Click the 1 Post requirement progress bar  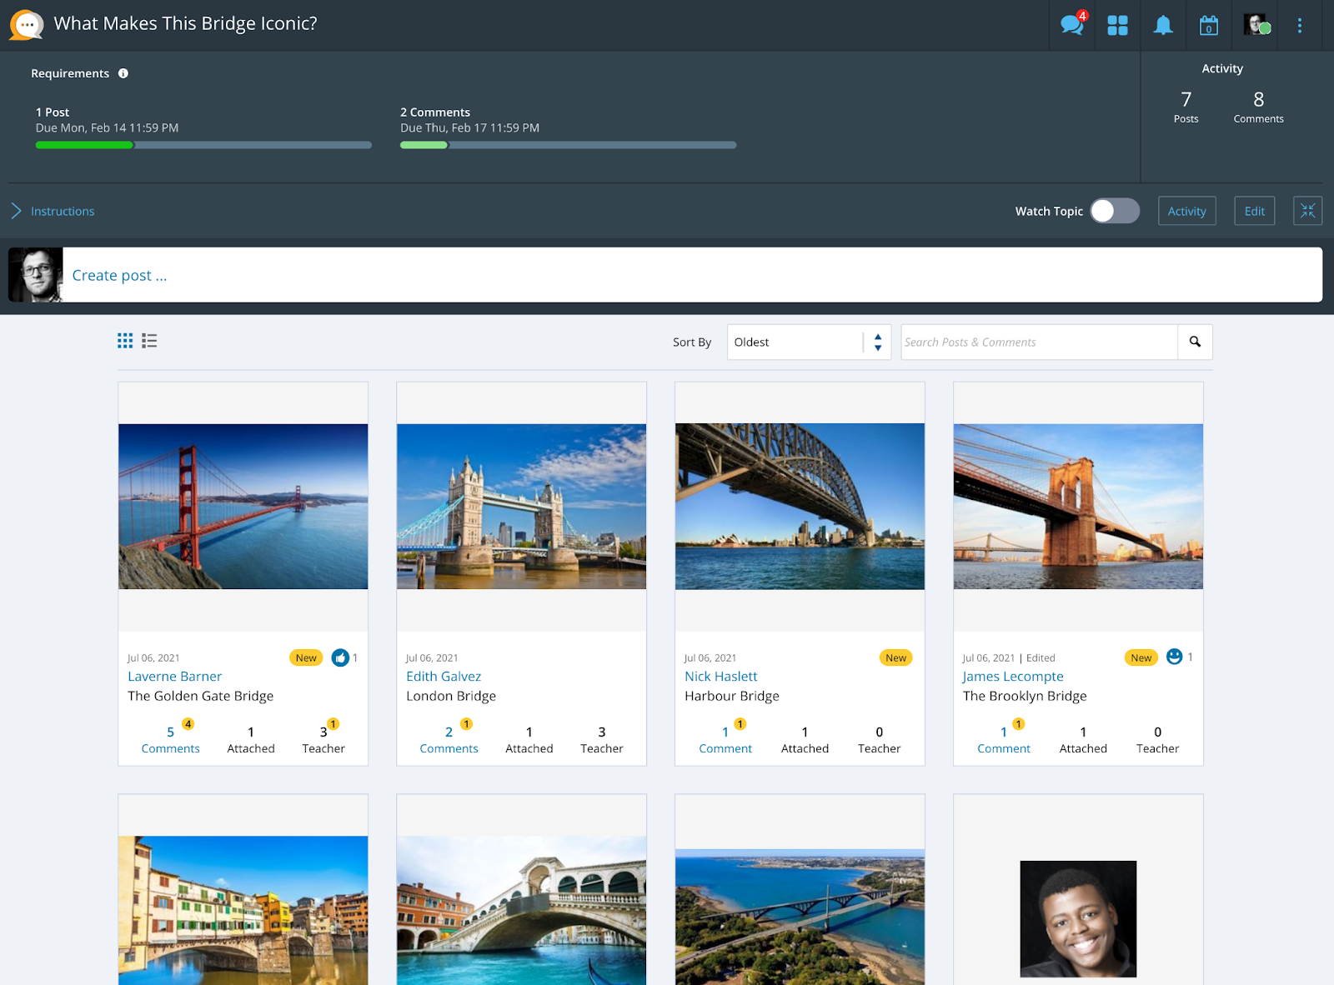coord(203,145)
